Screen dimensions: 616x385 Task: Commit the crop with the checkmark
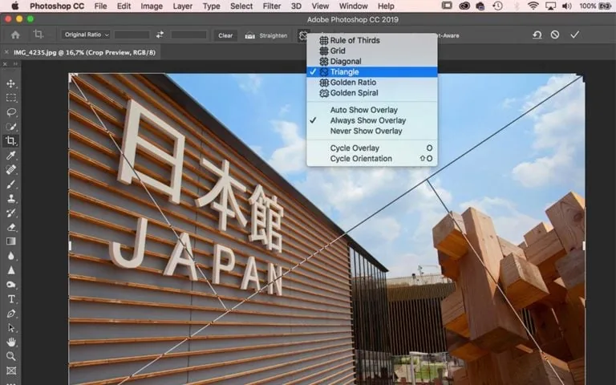click(x=575, y=34)
